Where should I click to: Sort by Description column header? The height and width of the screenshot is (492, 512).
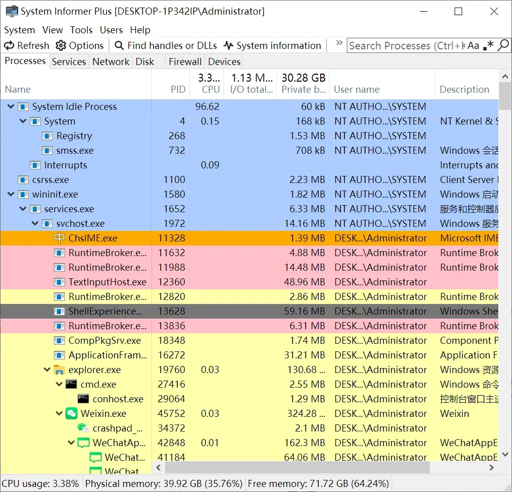point(467,84)
